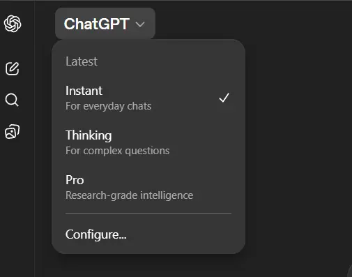Select the Thinking model option
This screenshot has height=277, width=352.
pyautogui.click(x=148, y=142)
